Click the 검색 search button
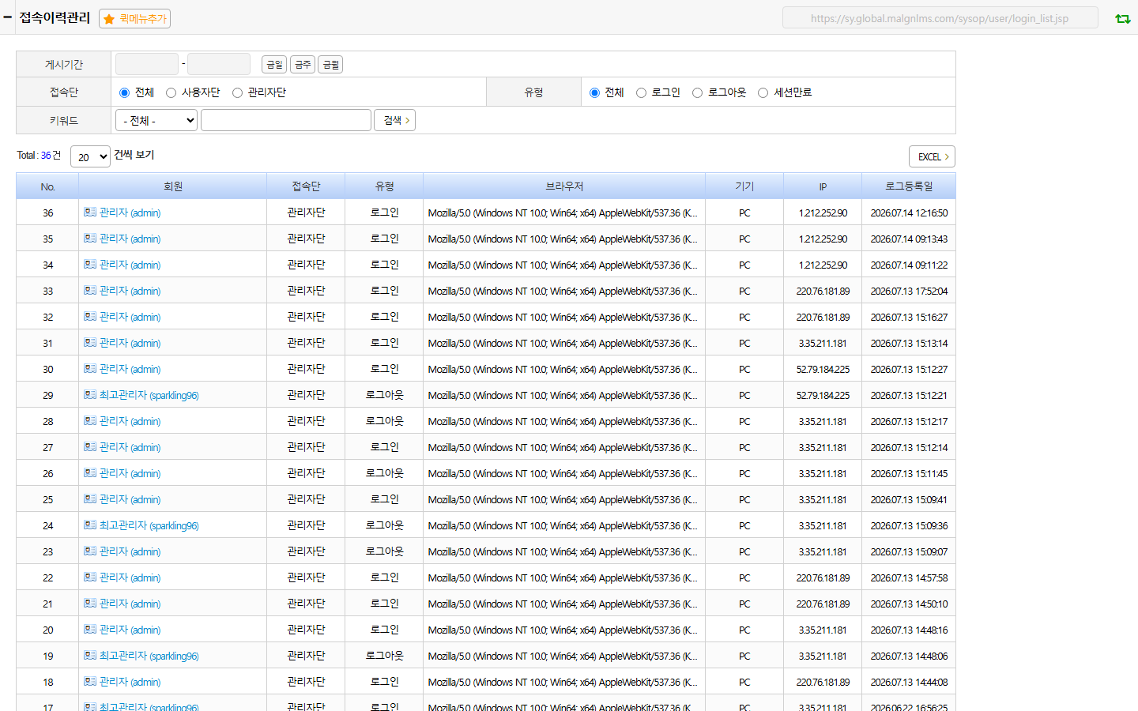 point(395,120)
